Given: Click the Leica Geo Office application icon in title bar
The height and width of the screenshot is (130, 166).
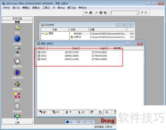Looking at the screenshot, I should point(3,3).
